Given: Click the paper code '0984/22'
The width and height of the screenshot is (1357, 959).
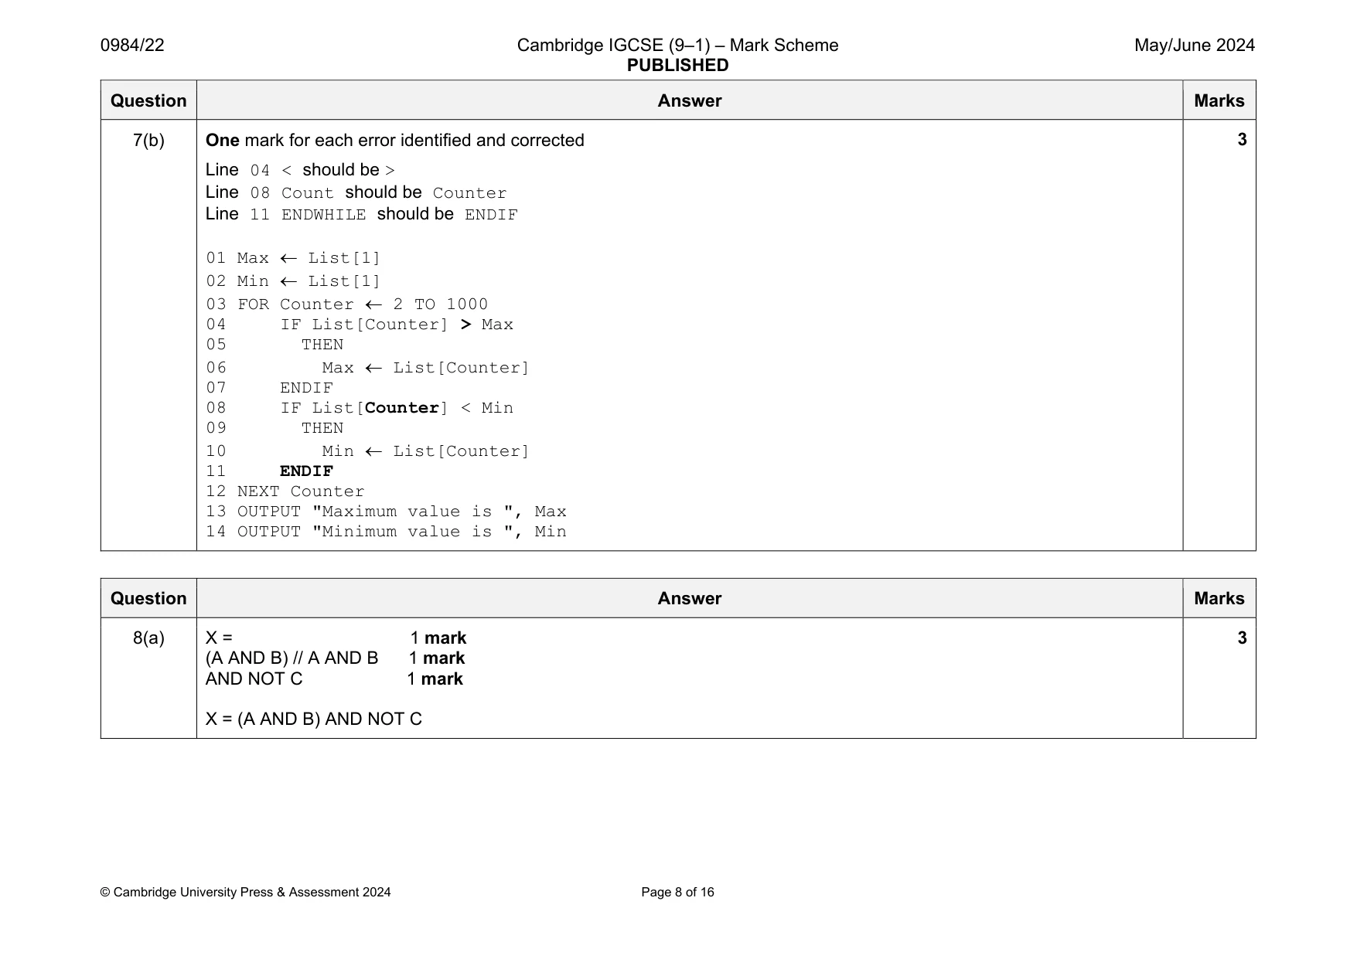Looking at the screenshot, I should tap(132, 46).
